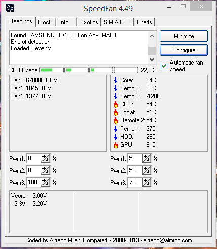Click the 'Loaded 0 events' log line
This screenshot has height=249, width=217.
click(31, 48)
